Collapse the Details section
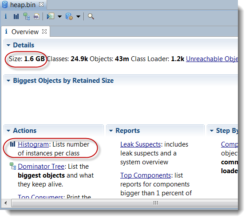249x221 pixels. click(x=8, y=45)
